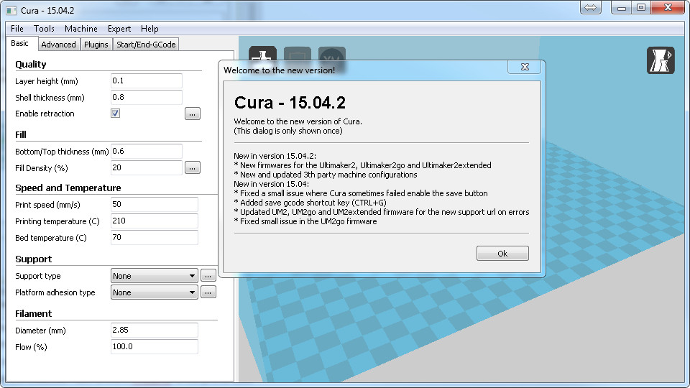Image resolution: width=690 pixels, height=388 pixels.
Task: Open Support type extra settings button
Action: point(208,276)
